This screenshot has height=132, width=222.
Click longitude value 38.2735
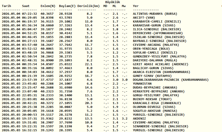65,57
